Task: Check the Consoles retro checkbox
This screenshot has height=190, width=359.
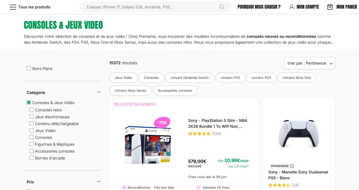Action: pos(31,110)
